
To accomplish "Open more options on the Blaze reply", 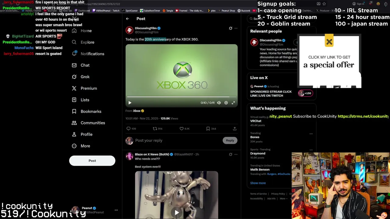I will coord(236,155).
